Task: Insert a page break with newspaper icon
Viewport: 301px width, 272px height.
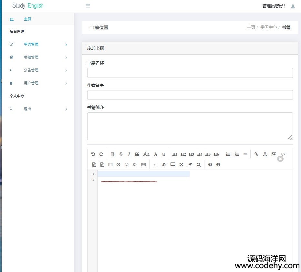Action: click(x=143, y=164)
